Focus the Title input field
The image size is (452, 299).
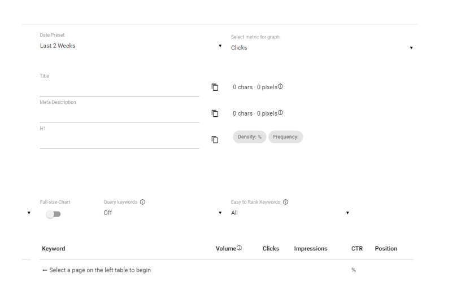coord(119,89)
